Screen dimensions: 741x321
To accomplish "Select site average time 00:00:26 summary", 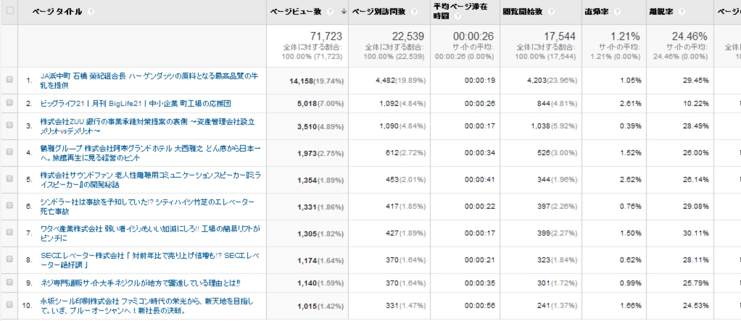I will (474, 37).
